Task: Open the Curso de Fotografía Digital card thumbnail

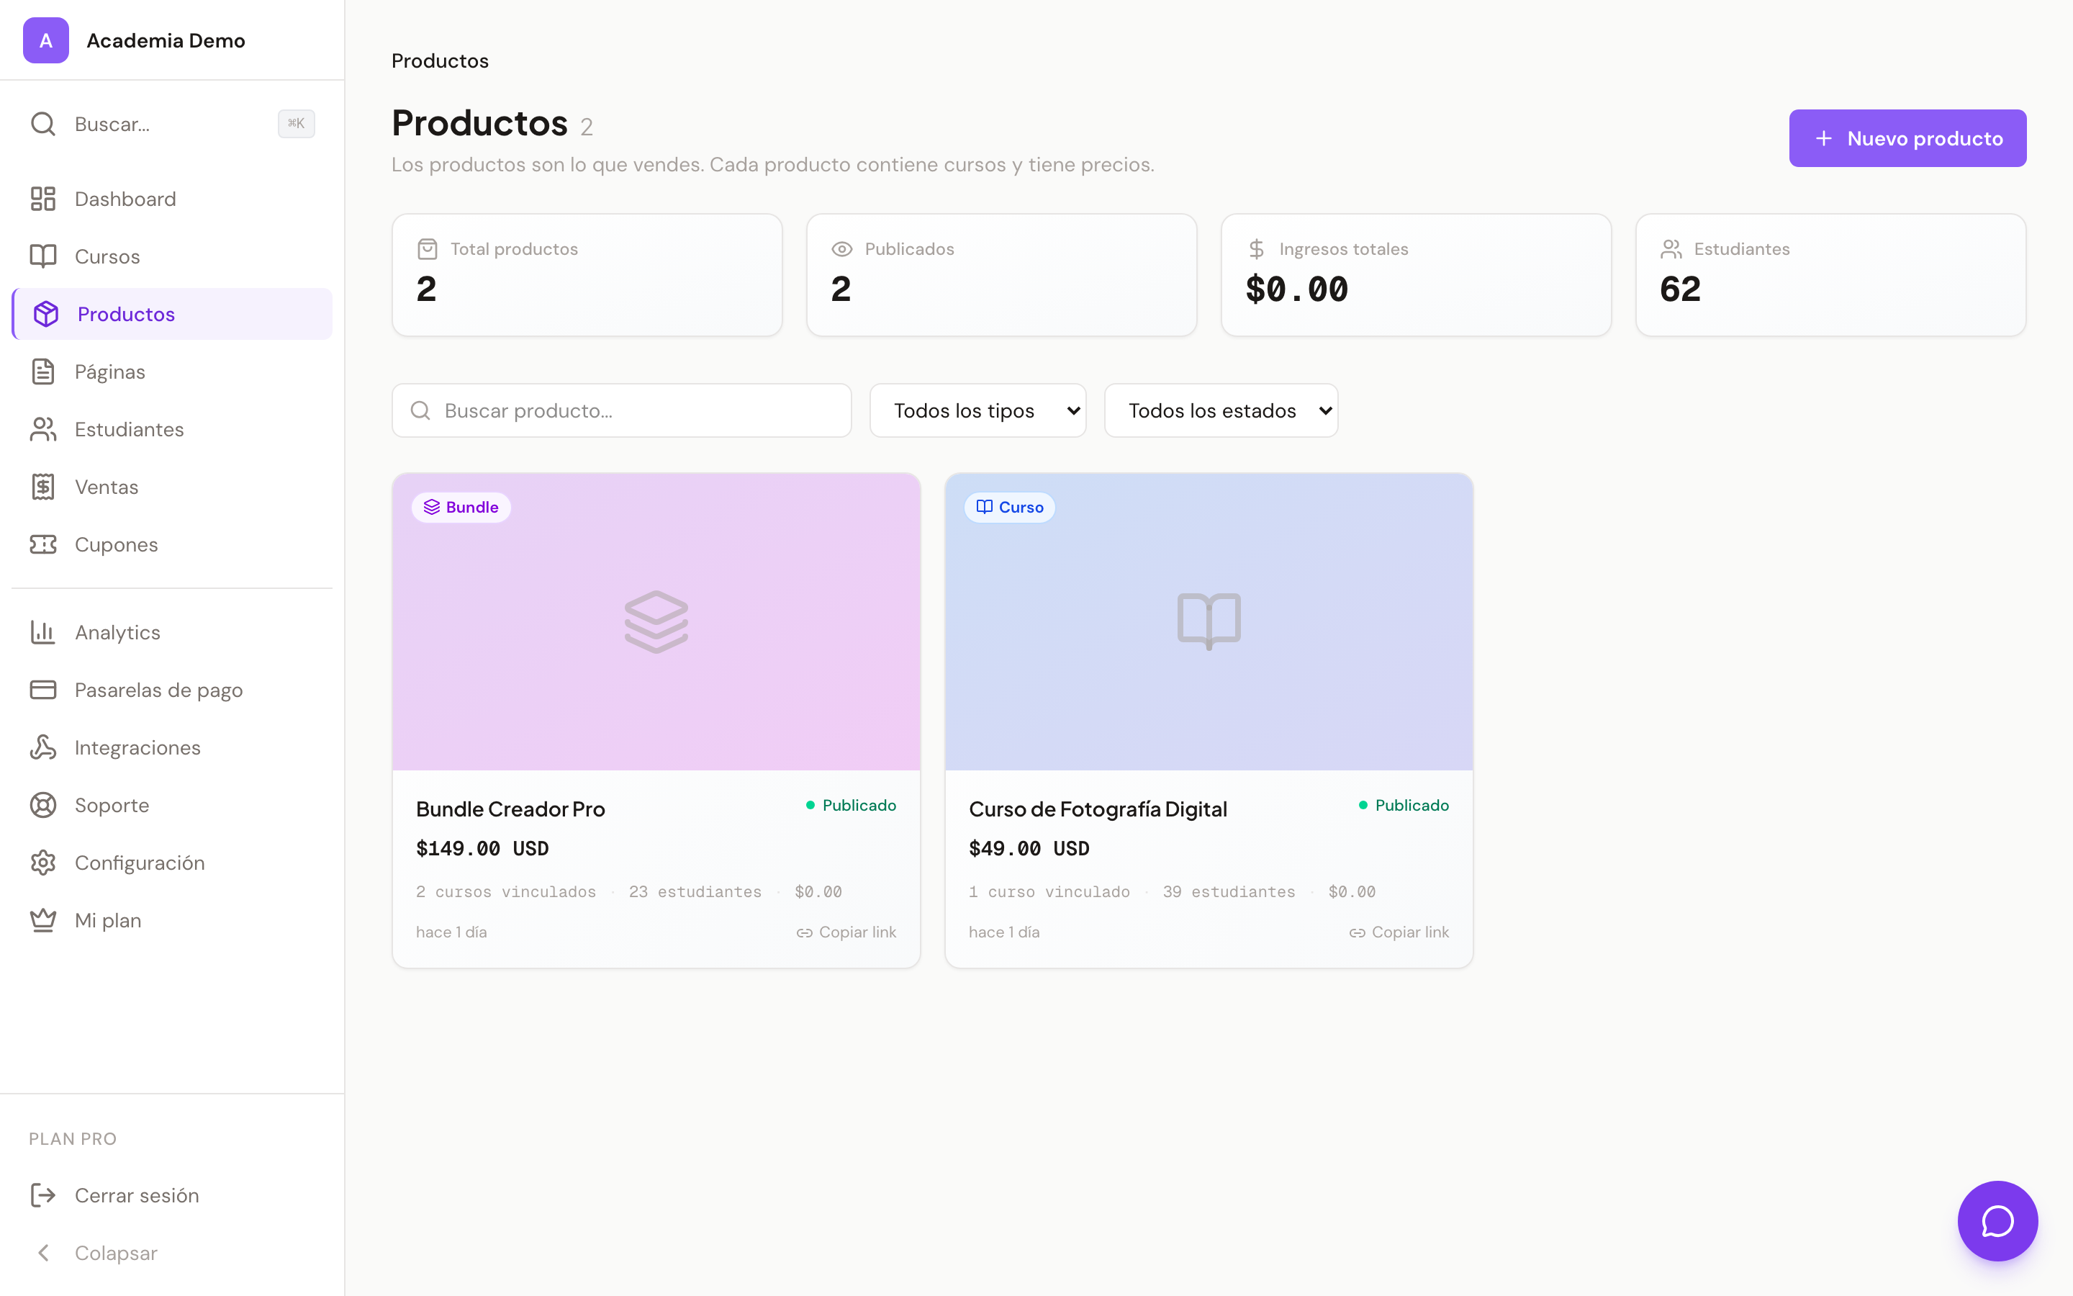Action: tap(1208, 621)
